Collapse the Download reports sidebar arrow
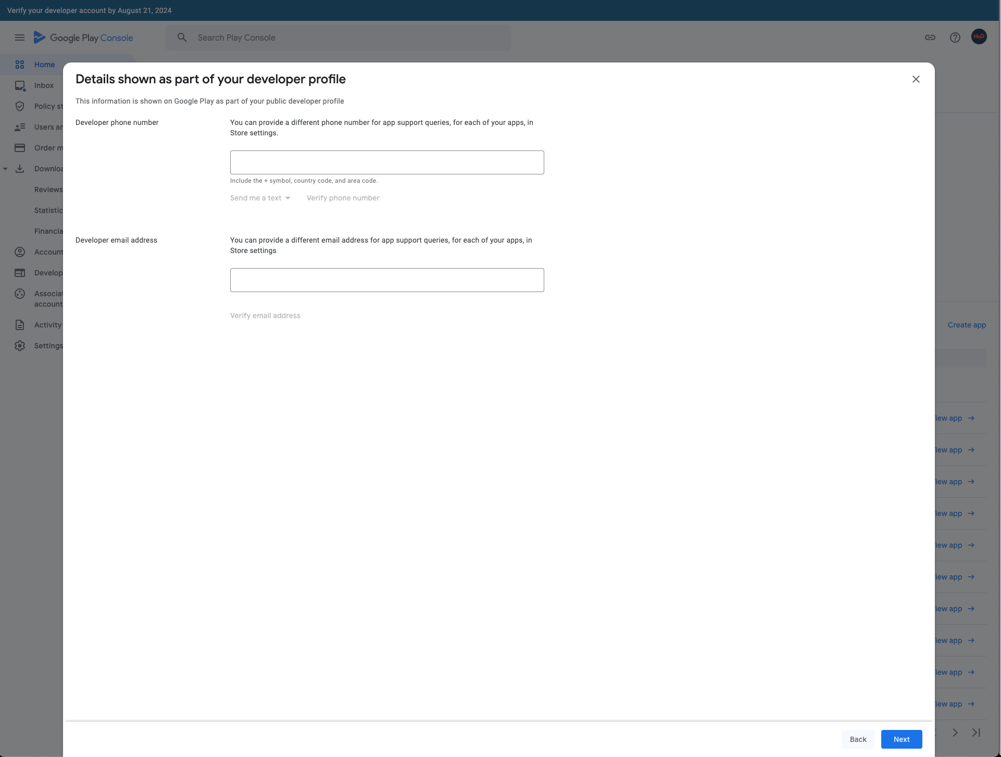Screen dimensions: 1001x757 [x=5, y=169]
